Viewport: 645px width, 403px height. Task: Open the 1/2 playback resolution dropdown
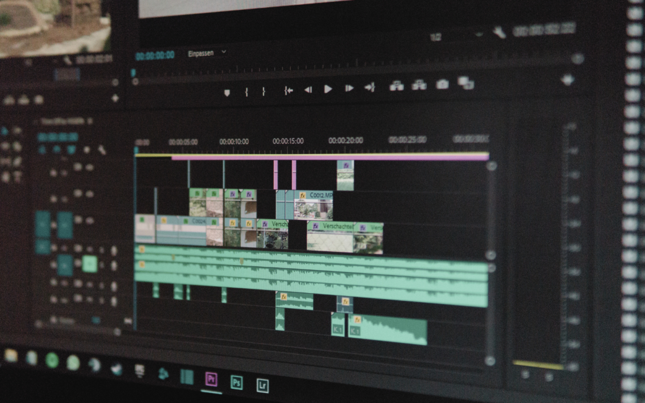[x=456, y=36]
